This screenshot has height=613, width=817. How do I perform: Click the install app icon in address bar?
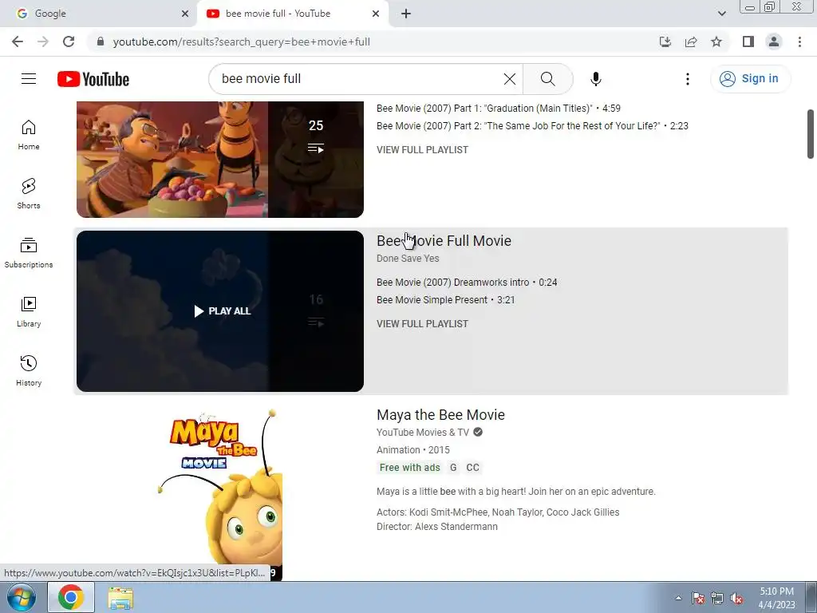(665, 42)
